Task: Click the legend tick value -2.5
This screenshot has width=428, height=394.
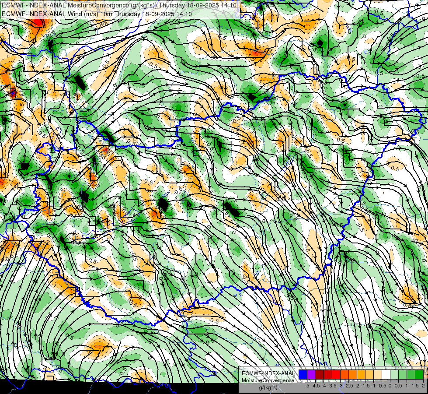Action: click(349, 386)
